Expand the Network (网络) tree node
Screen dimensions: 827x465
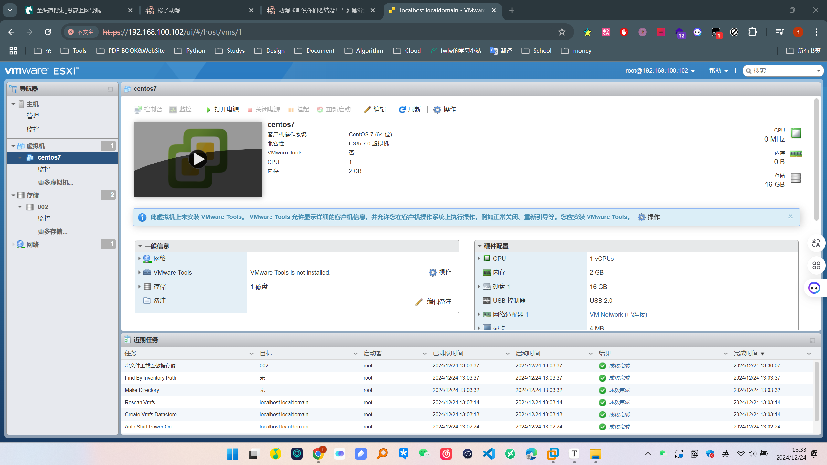tap(13, 244)
